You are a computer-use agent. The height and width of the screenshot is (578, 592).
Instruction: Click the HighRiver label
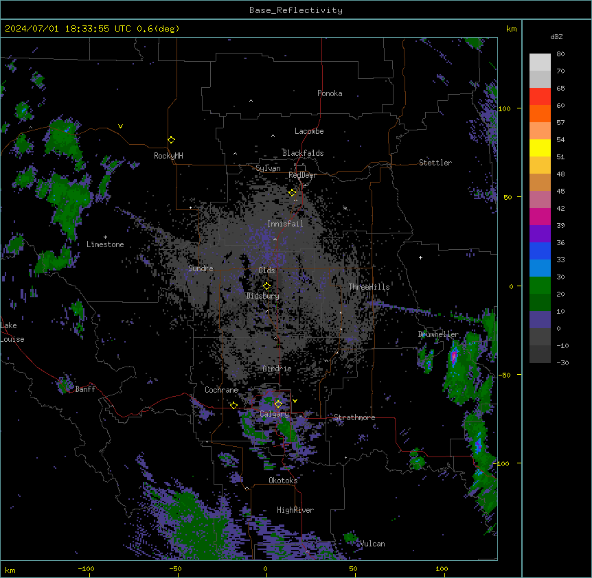point(295,510)
